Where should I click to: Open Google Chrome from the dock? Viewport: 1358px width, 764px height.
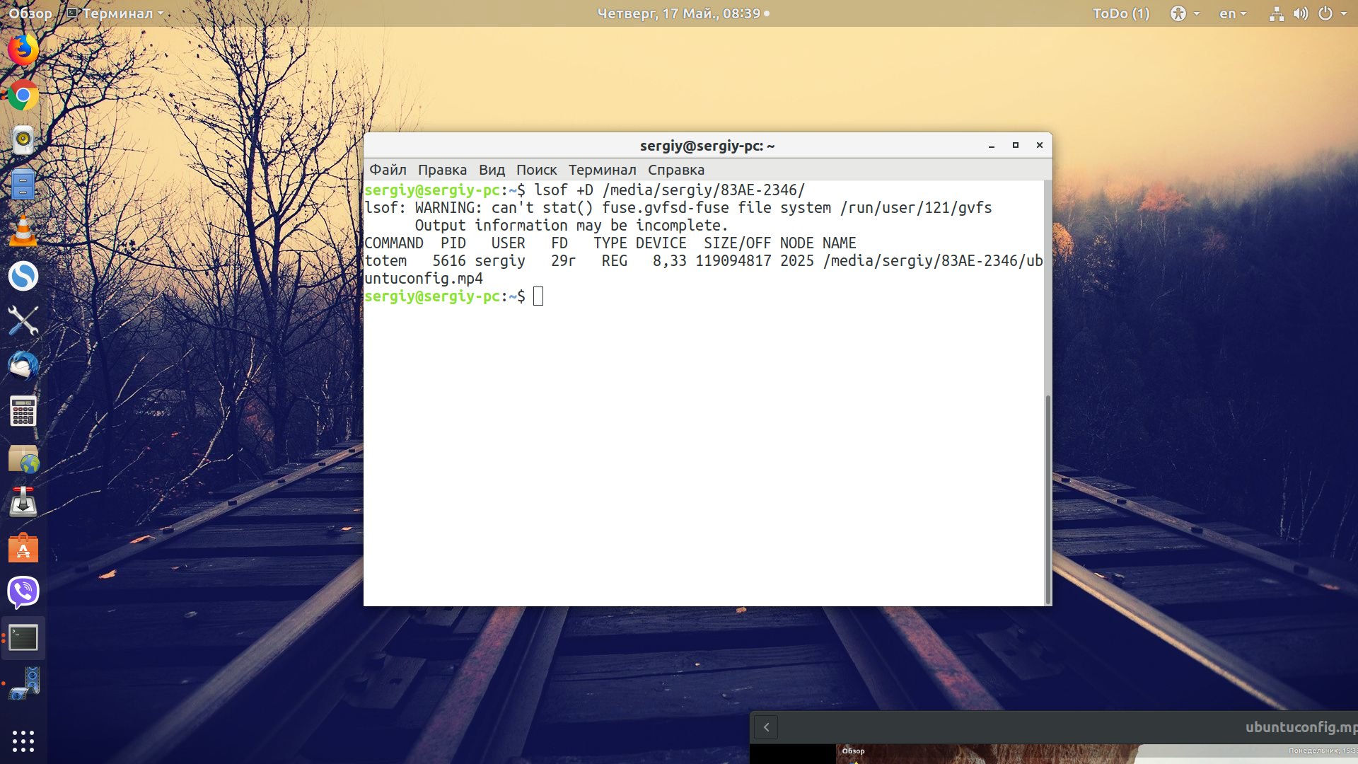[x=23, y=95]
